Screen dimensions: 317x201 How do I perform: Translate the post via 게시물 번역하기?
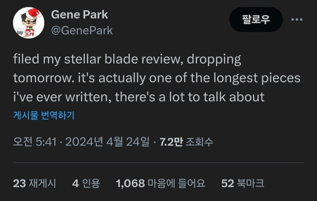(x=44, y=115)
